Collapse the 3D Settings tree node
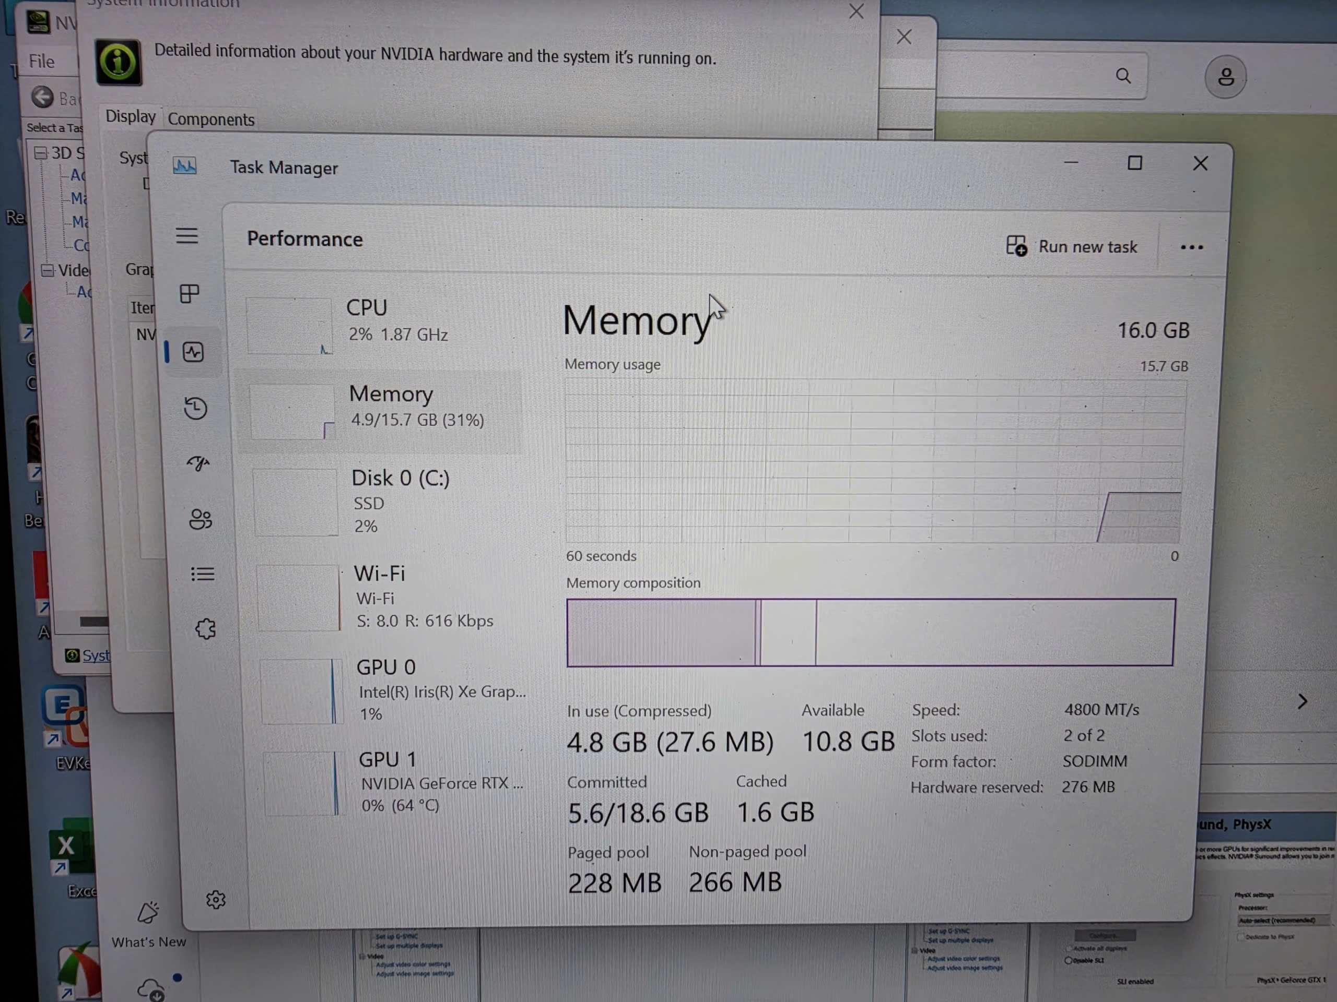The image size is (1337, 1002). click(41, 153)
